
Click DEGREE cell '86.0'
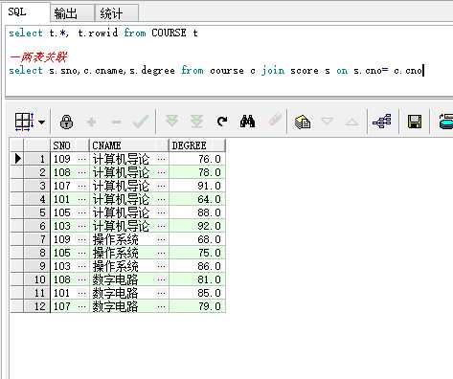(197, 266)
